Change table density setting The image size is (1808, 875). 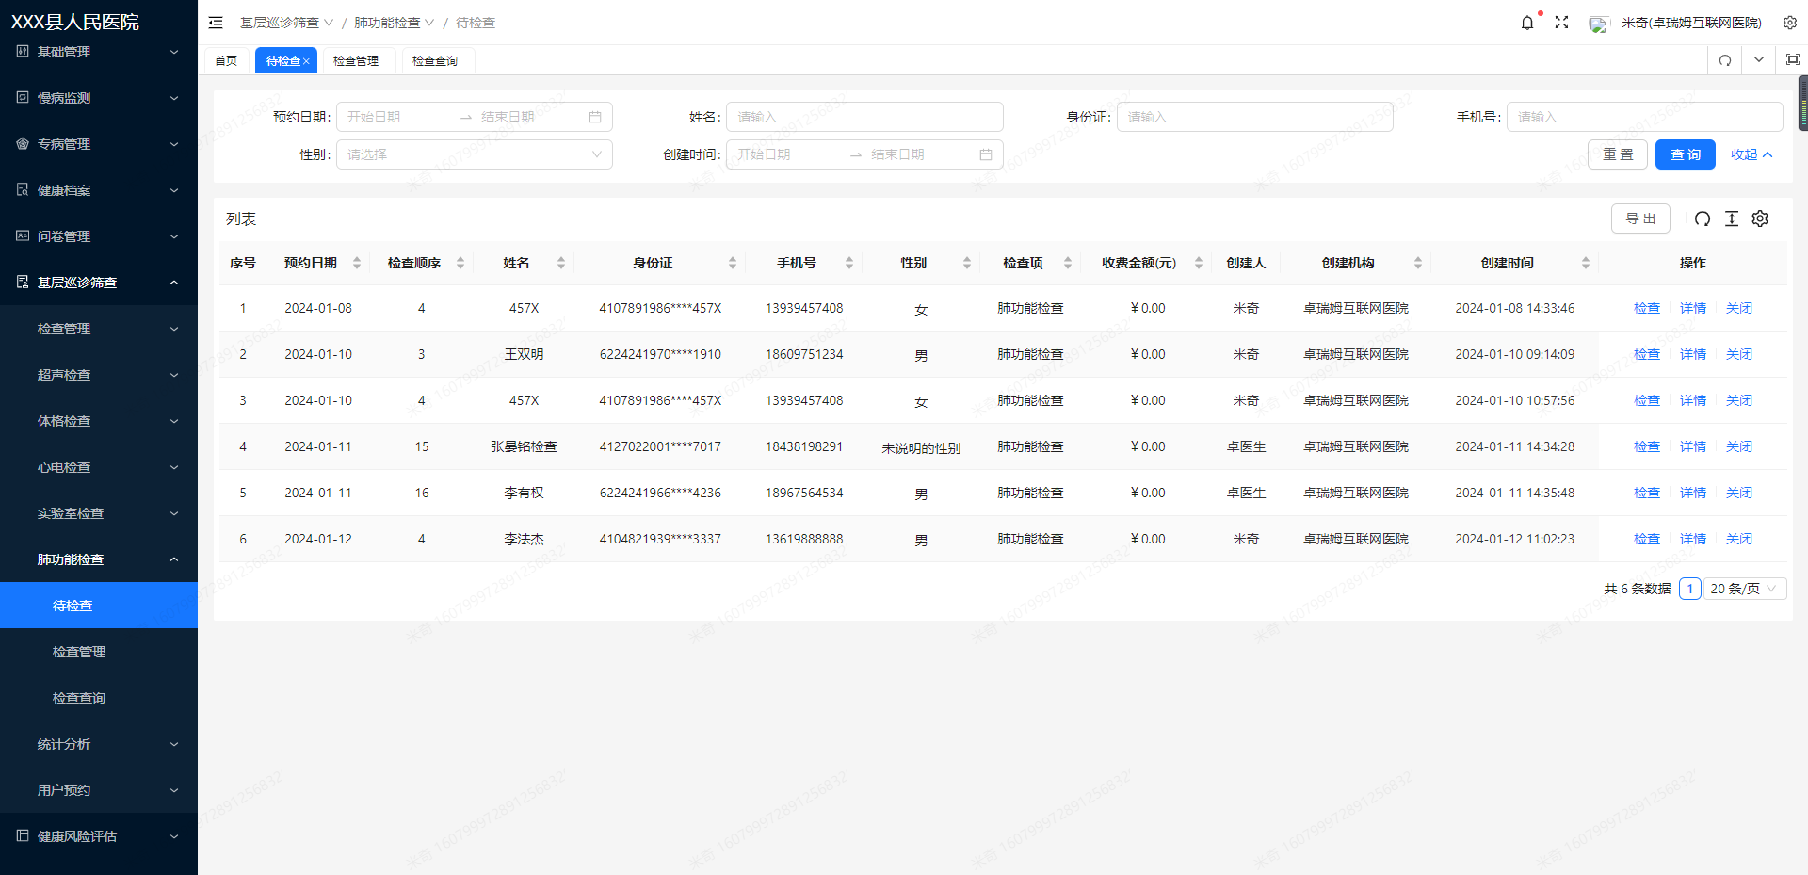click(1731, 219)
